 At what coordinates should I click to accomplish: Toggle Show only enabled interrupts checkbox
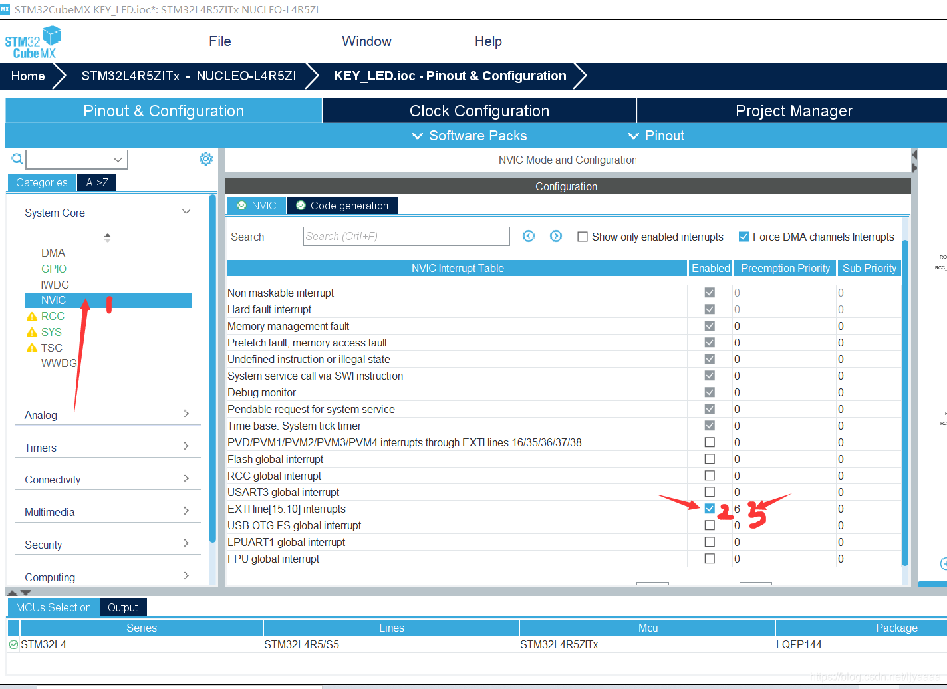click(583, 237)
